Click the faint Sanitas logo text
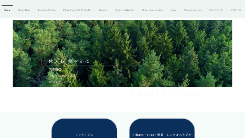Screen dimensions: 245x138 [x=151, y=93]
